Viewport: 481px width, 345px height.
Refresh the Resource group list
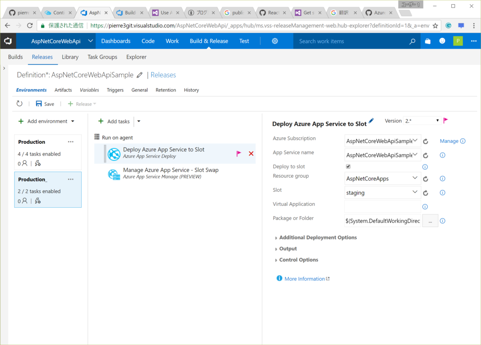(x=426, y=179)
